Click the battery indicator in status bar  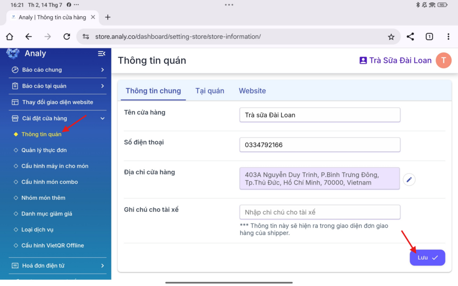pos(442,4)
